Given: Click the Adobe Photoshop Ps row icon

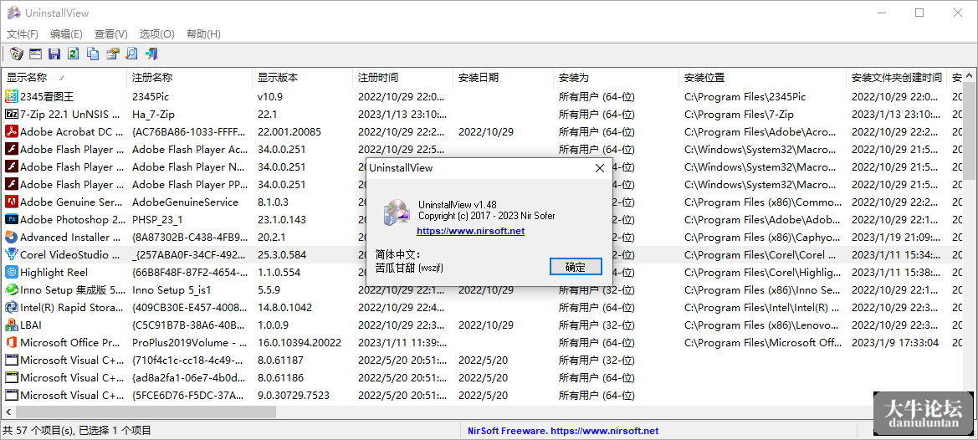Looking at the screenshot, I should click(x=11, y=219).
